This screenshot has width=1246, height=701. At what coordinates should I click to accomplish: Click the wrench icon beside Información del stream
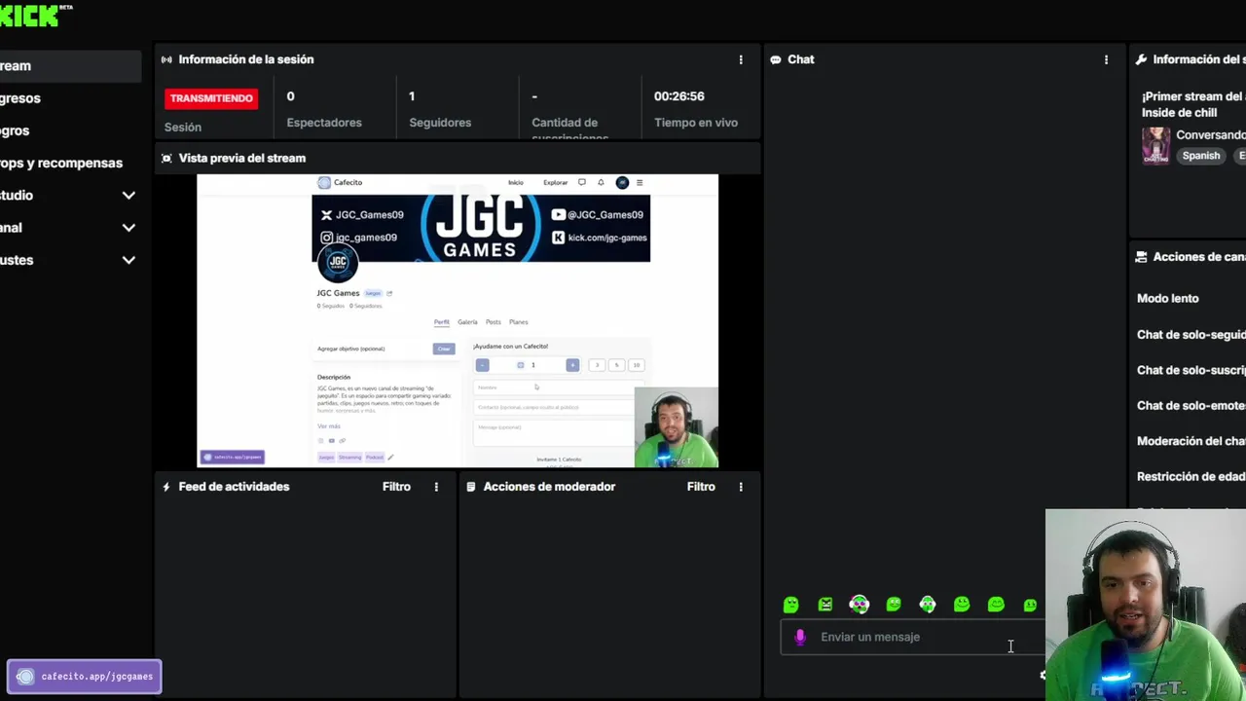pos(1141,59)
